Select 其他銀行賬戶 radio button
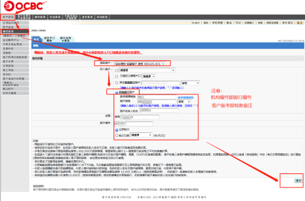The image size is (305, 201). (117, 93)
